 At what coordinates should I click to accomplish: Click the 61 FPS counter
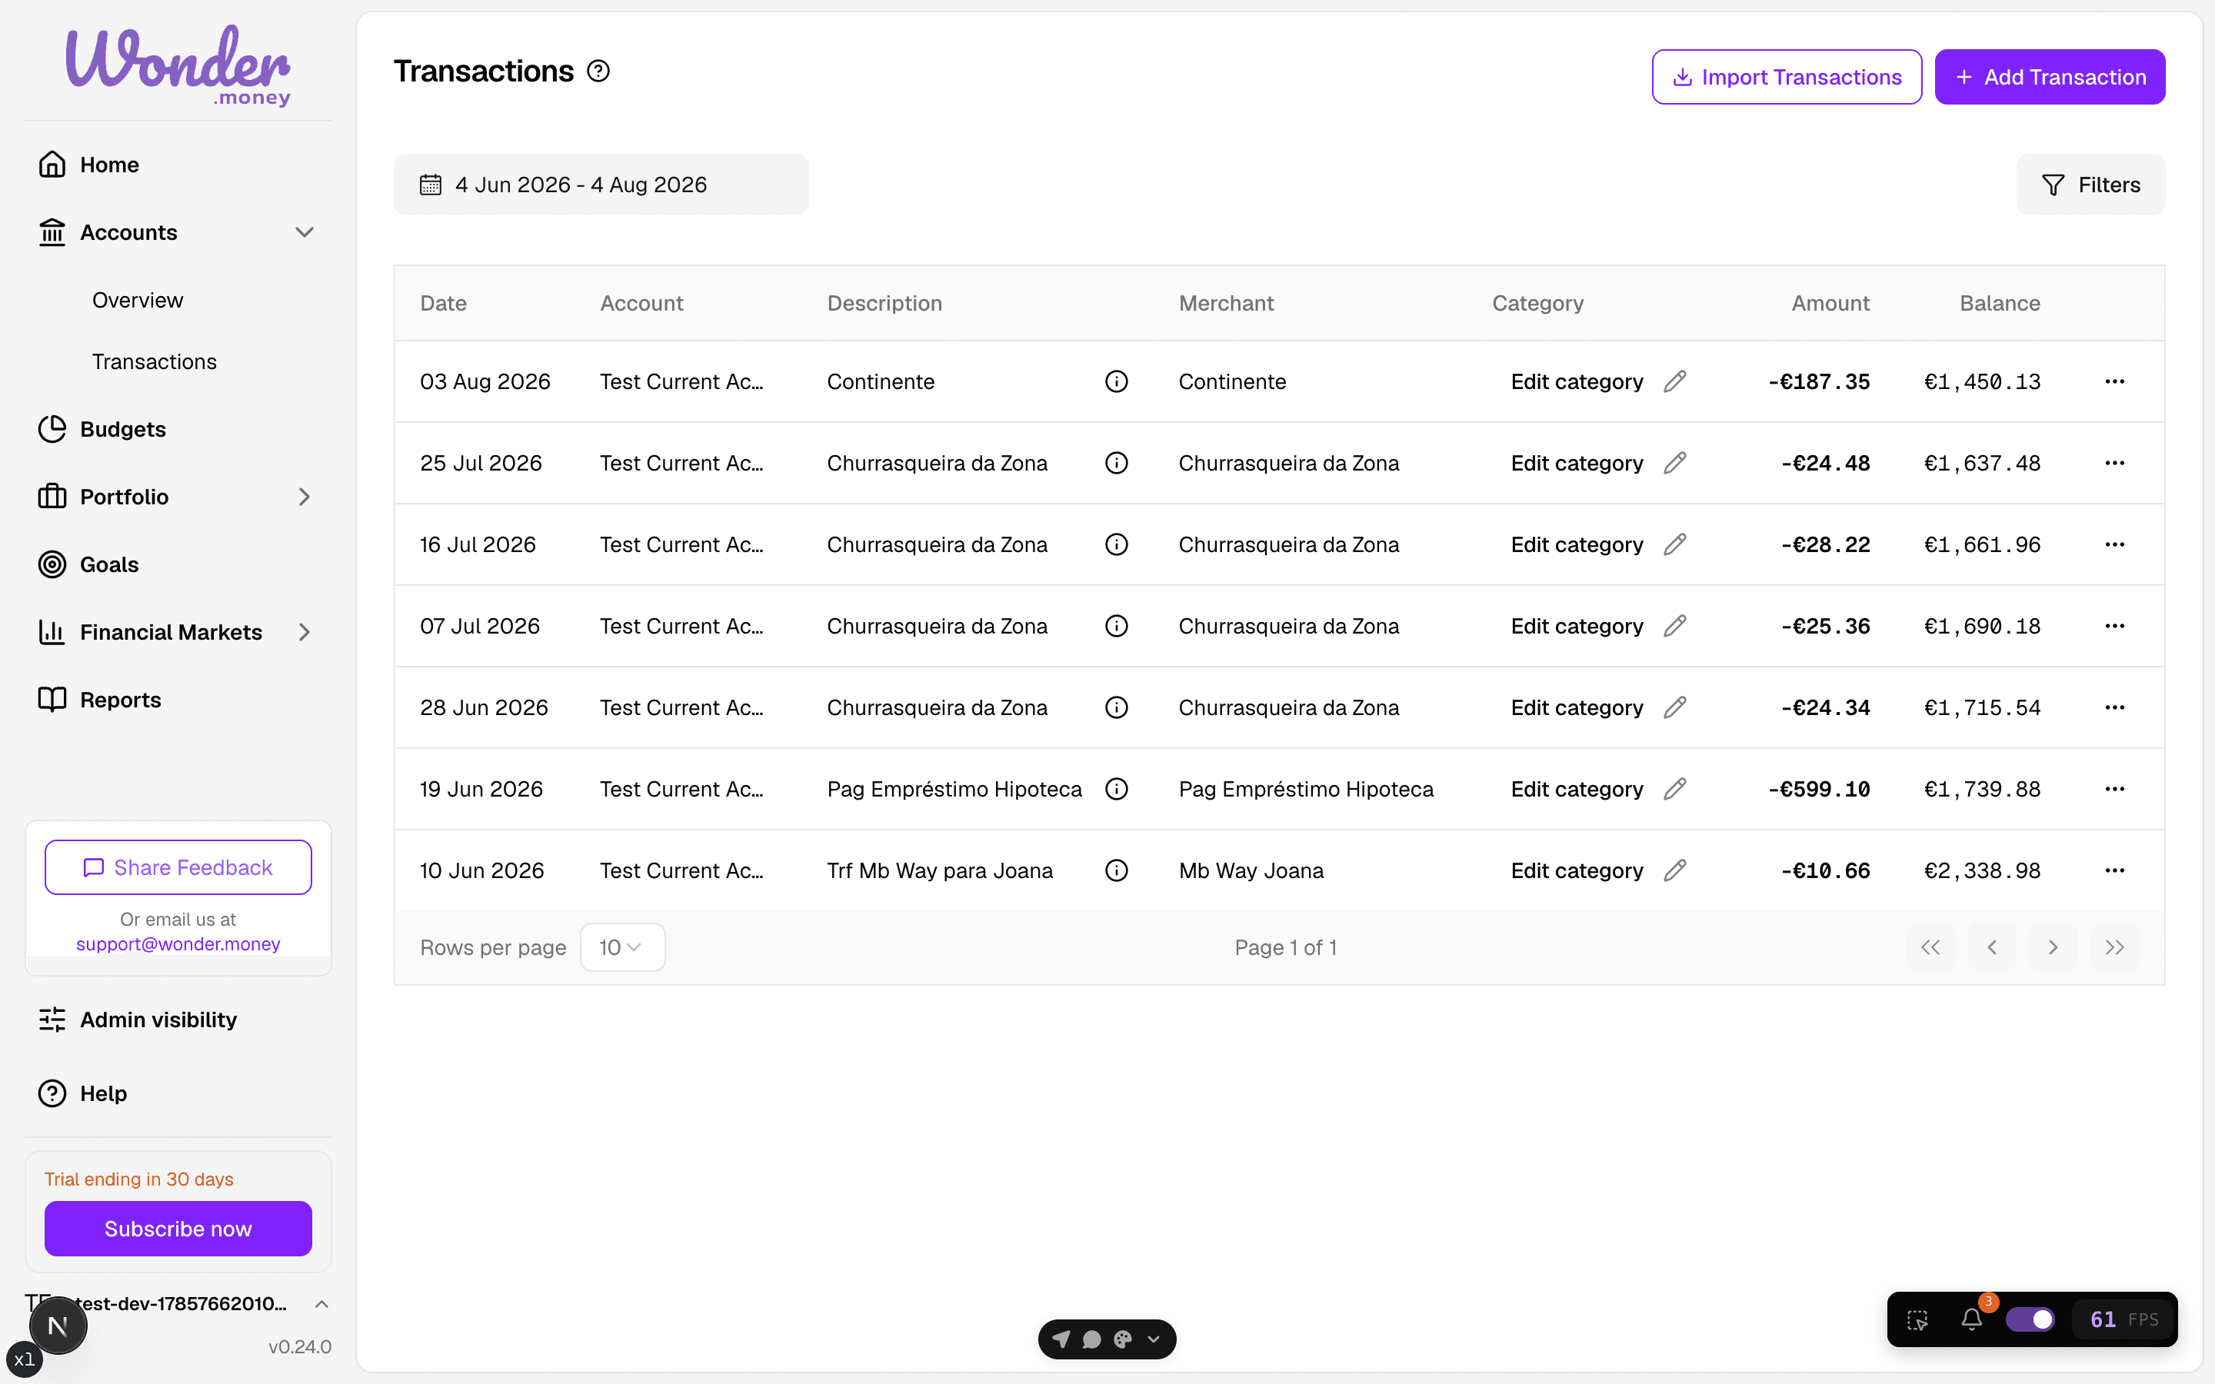tap(2123, 1319)
